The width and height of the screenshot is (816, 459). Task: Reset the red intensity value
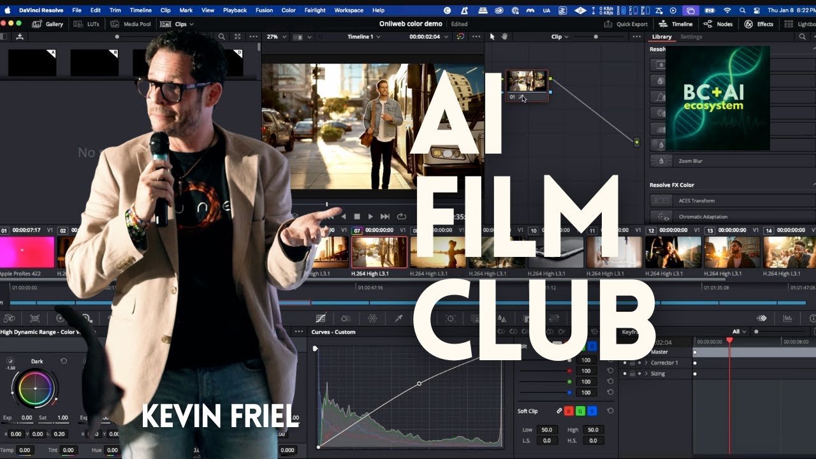pos(610,370)
